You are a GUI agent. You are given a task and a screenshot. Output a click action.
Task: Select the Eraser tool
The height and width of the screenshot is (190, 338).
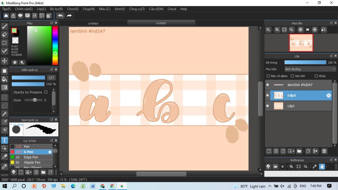tap(4, 34)
